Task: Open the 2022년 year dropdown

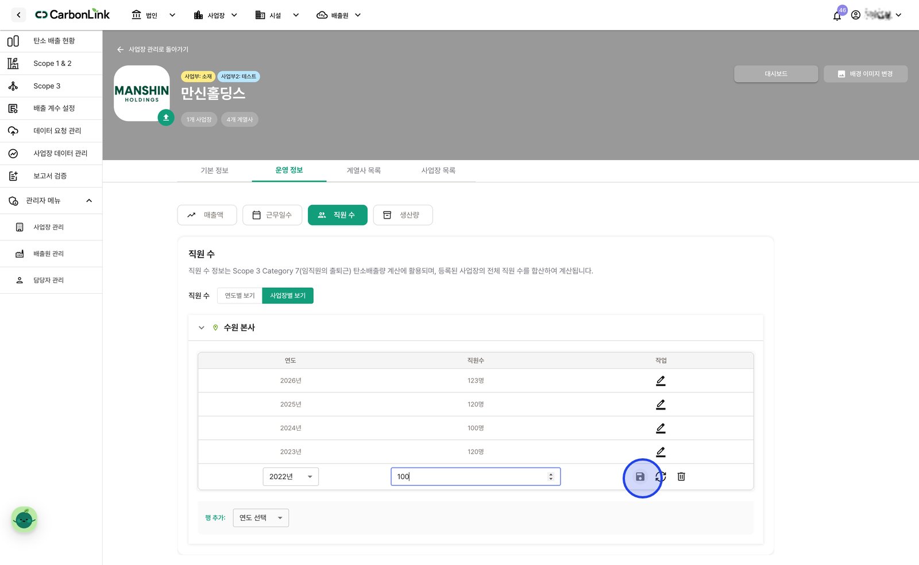Action: (291, 477)
